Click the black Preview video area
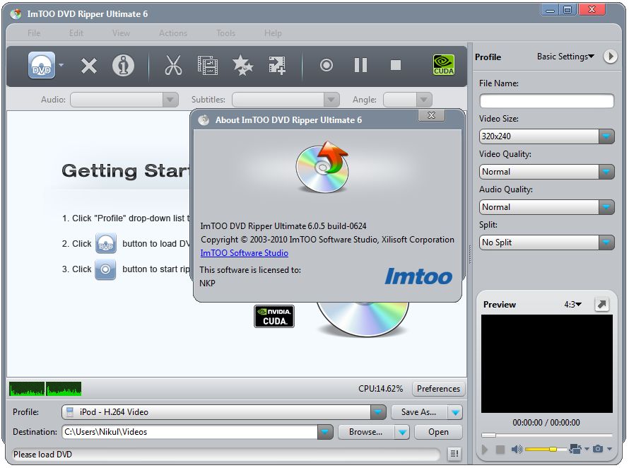This screenshot has width=629, height=468. pyautogui.click(x=547, y=363)
